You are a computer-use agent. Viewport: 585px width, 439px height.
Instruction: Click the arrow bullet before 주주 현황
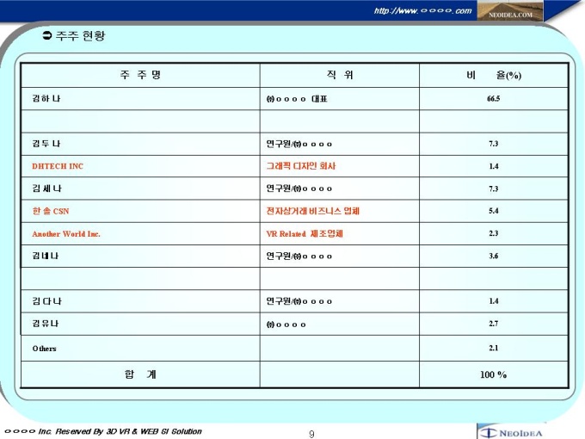point(47,35)
